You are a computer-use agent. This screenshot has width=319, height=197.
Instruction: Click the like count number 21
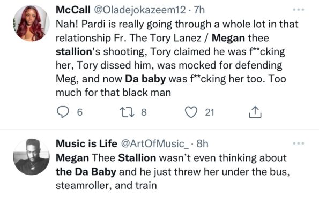click(210, 112)
